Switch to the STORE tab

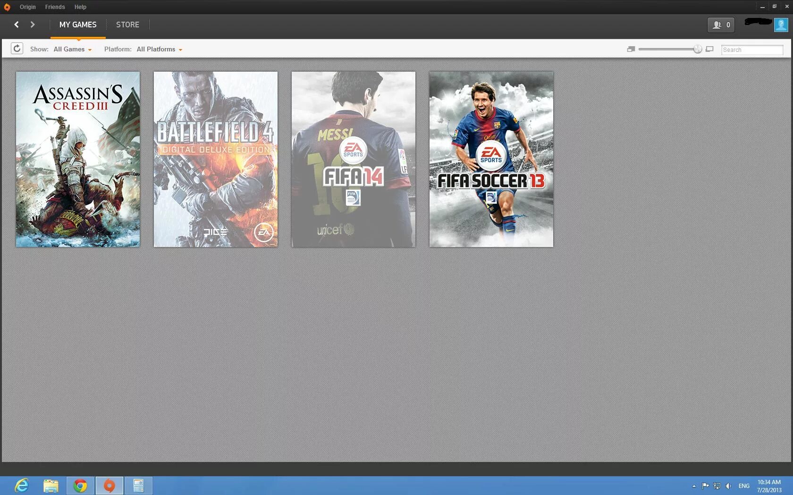pos(127,25)
